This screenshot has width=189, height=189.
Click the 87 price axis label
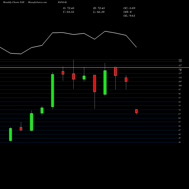pyautogui.click(x=180, y=98)
